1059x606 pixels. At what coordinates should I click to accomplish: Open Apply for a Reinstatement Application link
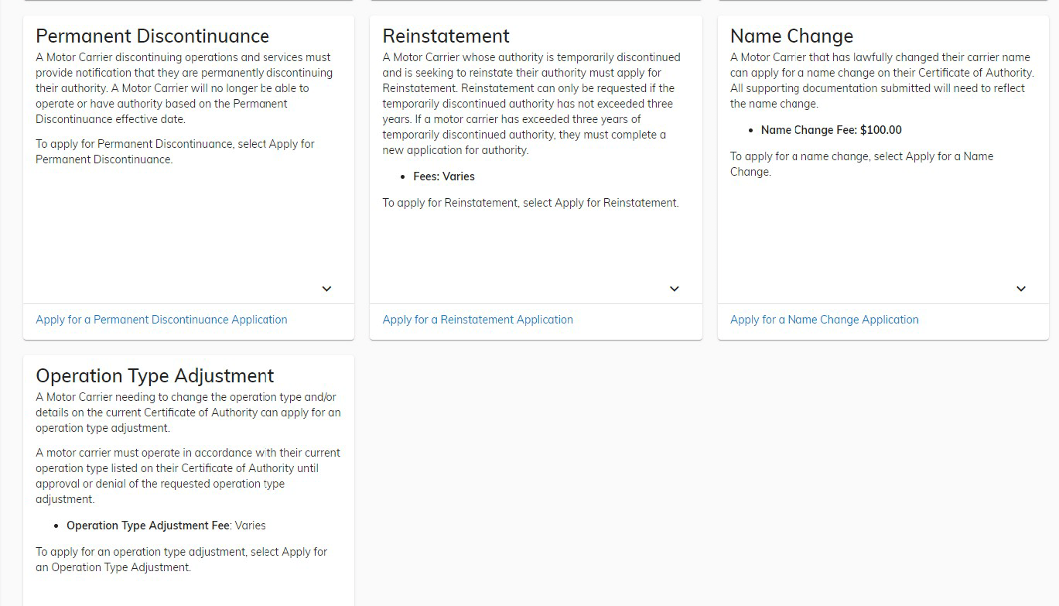click(478, 320)
